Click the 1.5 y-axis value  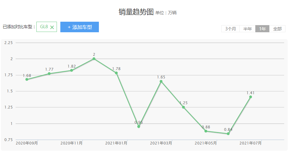pyautogui.click(x=10, y=91)
